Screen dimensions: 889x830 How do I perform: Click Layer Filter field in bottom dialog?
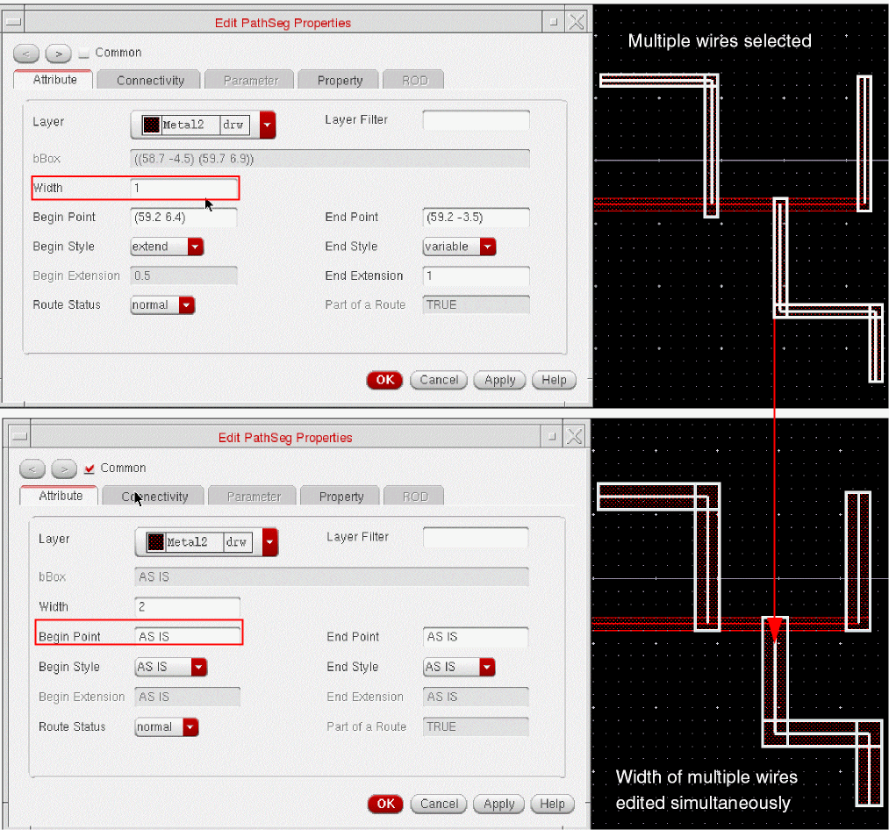(x=476, y=537)
